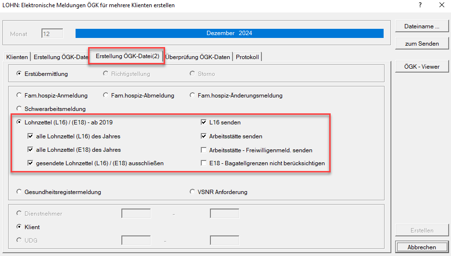Enable Arbeitsstätte - Freiwilligenmeld. senden
This screenshot has width=451, height=256.
tap(204, 150)
